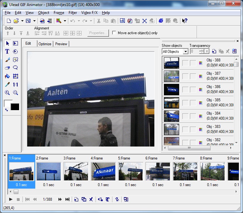Open the Transparency slider dropdown arrow
The width and height of the screenshot is (243, 213).
point(207,52)
